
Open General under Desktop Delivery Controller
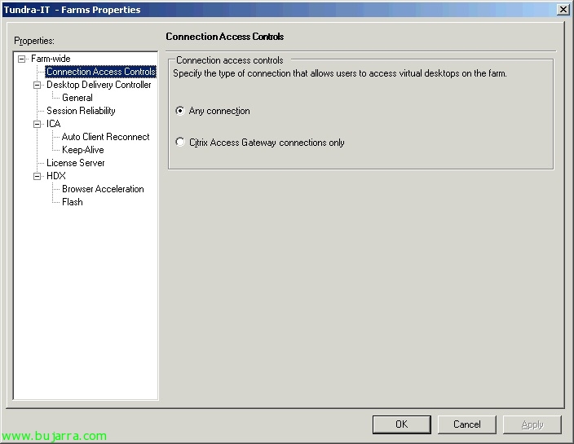click(x=77, y=98)
